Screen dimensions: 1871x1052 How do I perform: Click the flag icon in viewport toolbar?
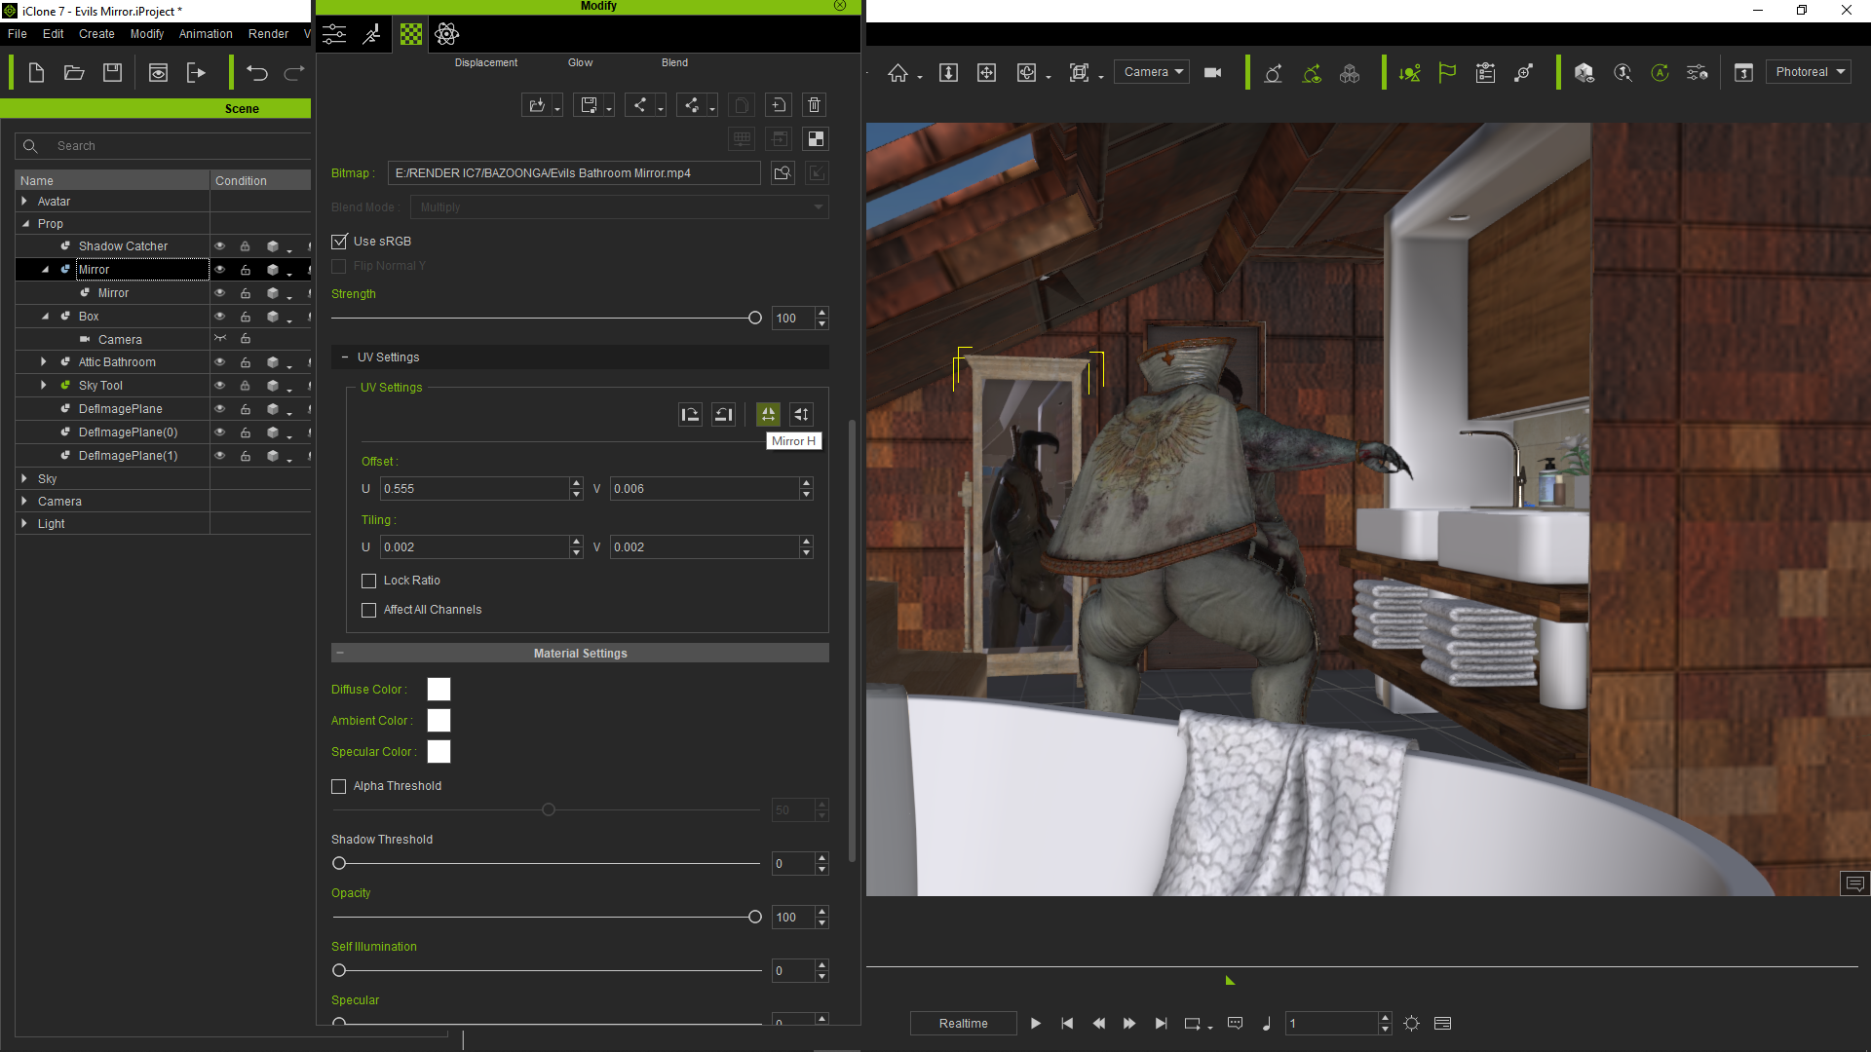[1447, 73]
